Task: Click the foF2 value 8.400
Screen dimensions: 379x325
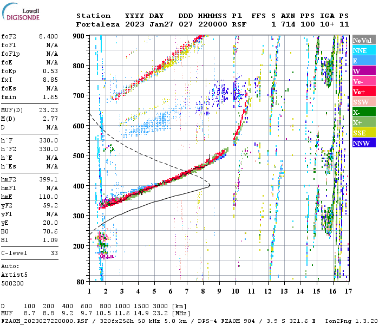Action: click(x=48, y=36)
